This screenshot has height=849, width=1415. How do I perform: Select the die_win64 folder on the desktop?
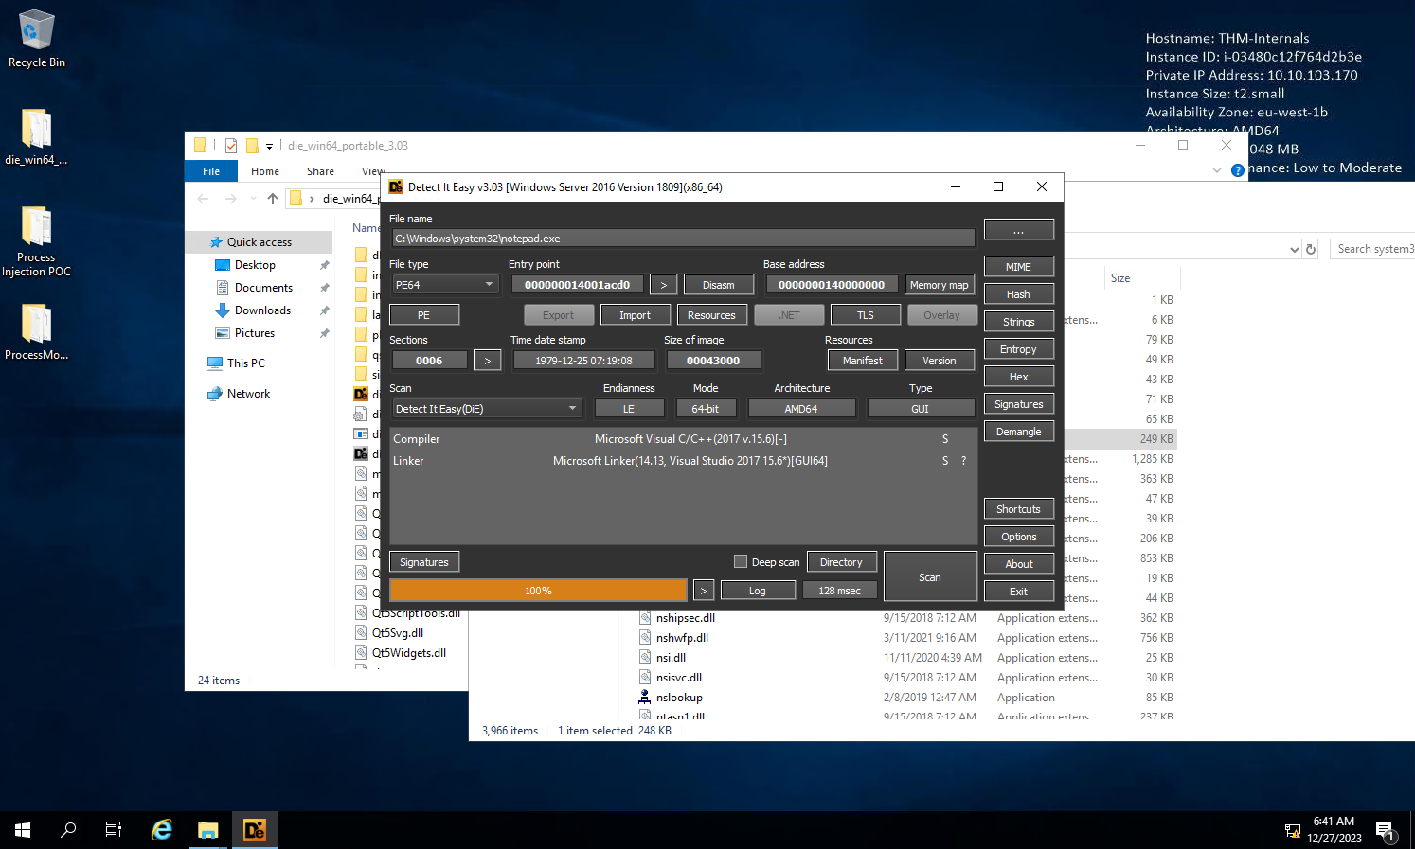[36, 137]
